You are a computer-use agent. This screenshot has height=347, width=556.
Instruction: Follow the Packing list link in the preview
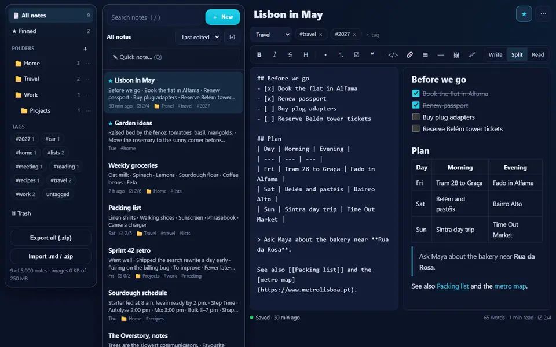[x=452, y=286]
